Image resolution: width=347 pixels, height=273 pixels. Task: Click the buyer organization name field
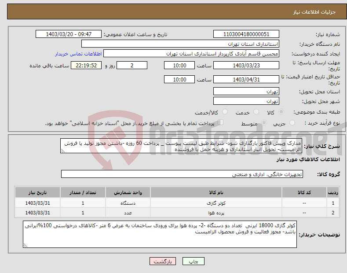[x=180, y=44]
